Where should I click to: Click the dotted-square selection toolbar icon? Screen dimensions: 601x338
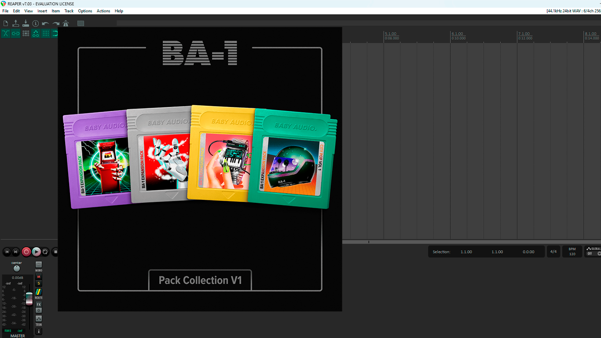81,23
